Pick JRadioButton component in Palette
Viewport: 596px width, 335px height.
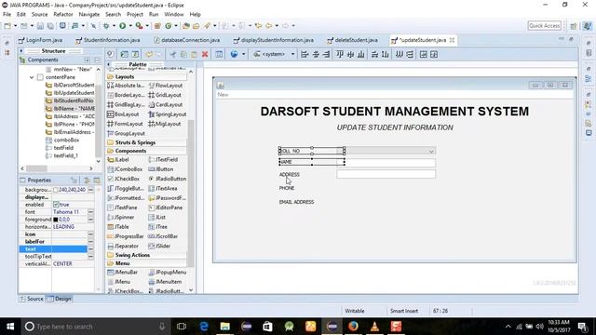pyautogui.click(x=168, y=179)
